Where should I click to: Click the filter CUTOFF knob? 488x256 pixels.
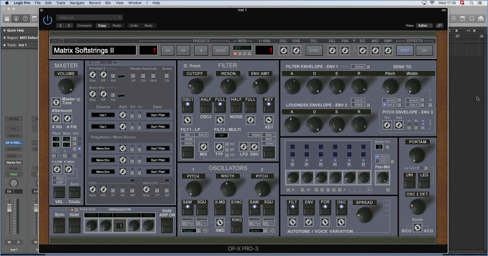coord(195,86)
